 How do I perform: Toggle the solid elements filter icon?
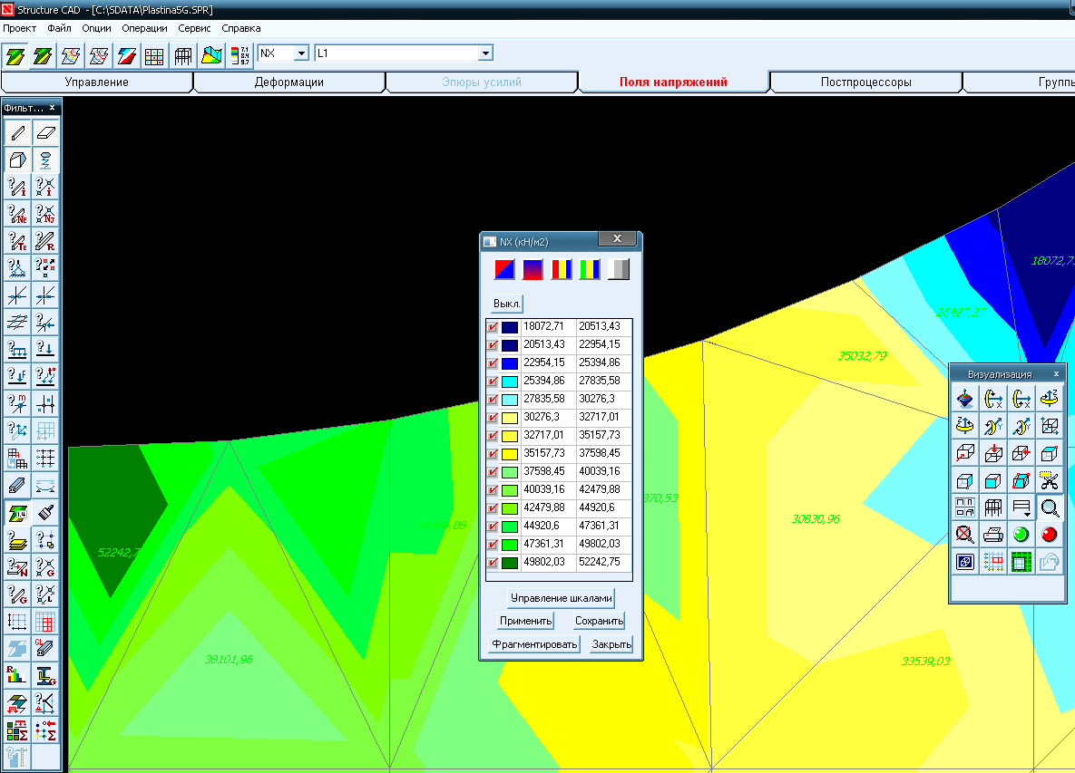point(18,159)
